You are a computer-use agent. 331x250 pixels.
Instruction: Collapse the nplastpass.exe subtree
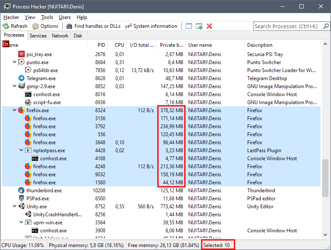tap(21, 150)
